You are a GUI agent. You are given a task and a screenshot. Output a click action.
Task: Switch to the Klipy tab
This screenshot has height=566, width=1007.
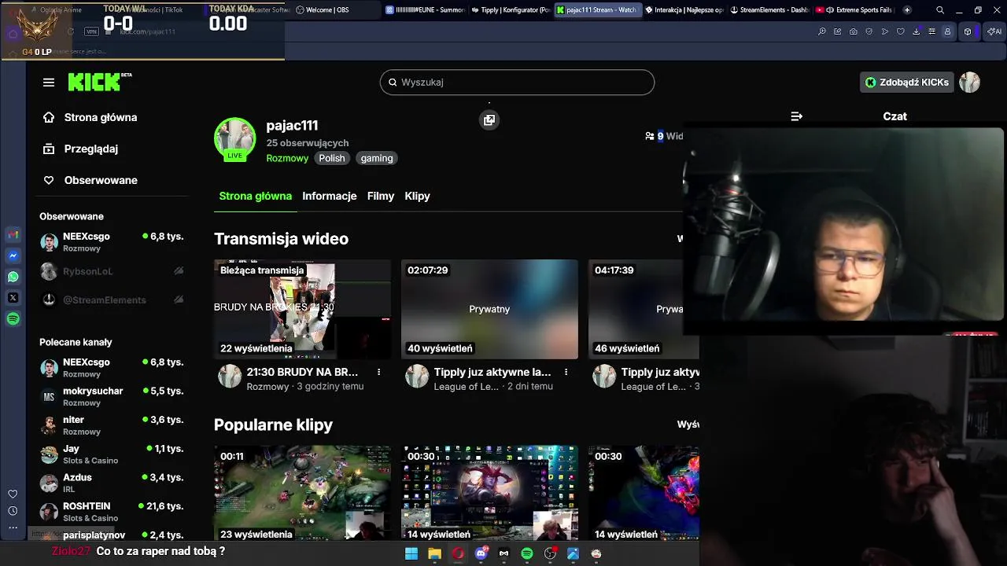[417, 196]
